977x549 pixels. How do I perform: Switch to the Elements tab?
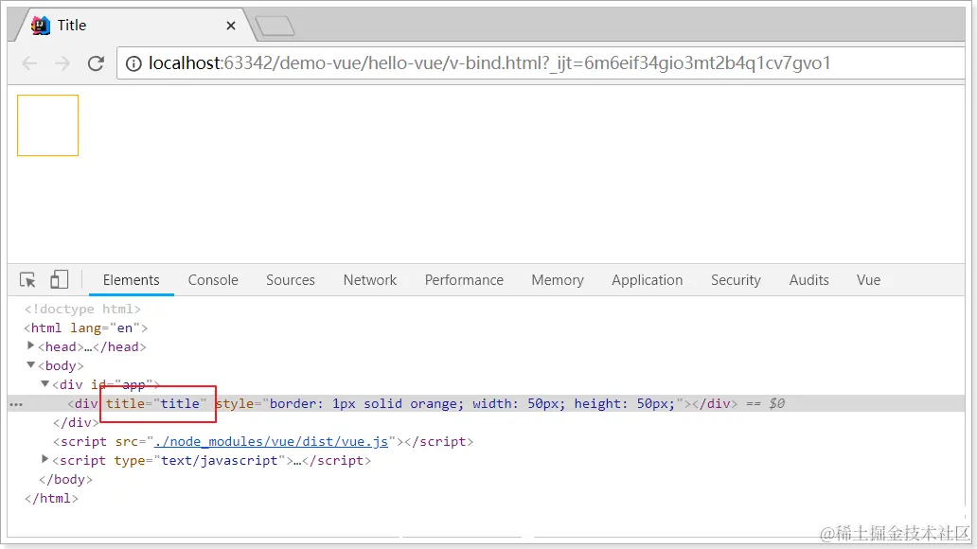pyautogui.click(x=131, y=280)
